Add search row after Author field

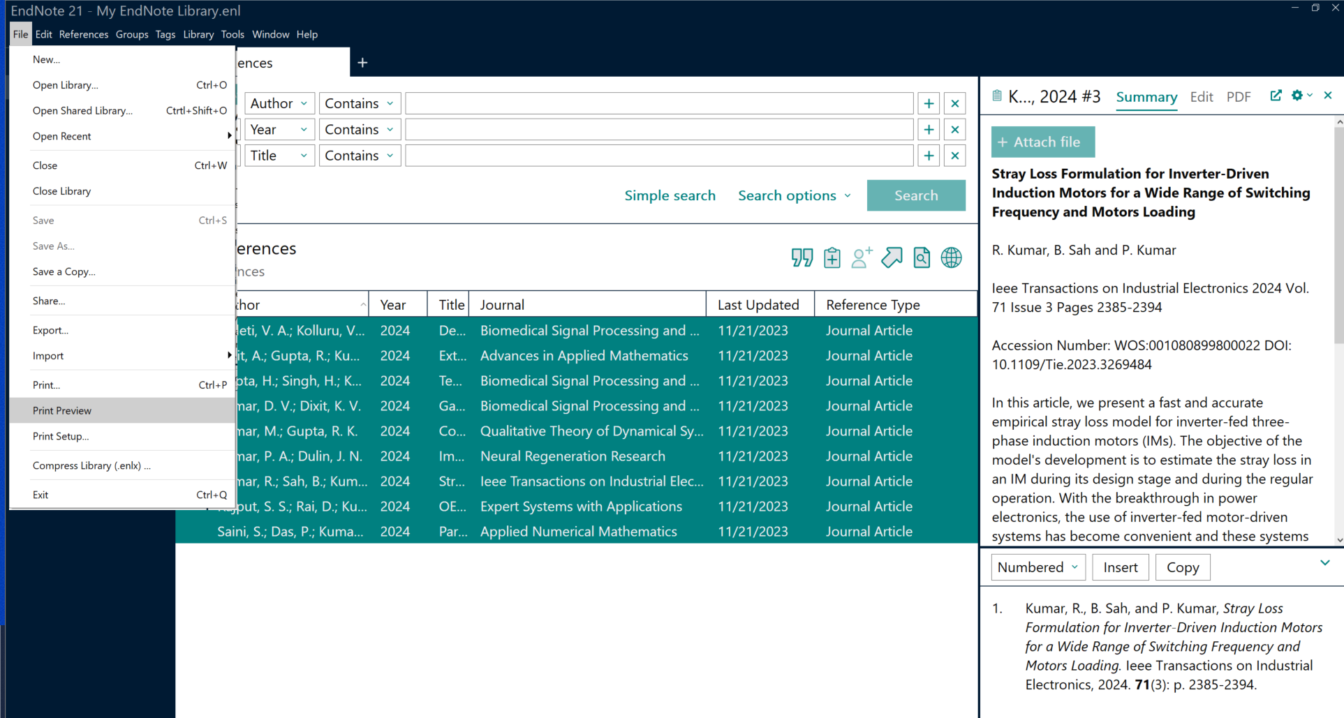[x=929, y=103]
